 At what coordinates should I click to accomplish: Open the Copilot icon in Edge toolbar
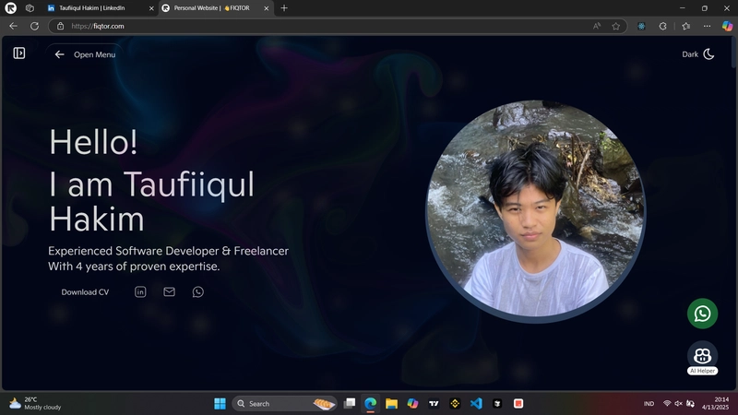coord(727,27)
